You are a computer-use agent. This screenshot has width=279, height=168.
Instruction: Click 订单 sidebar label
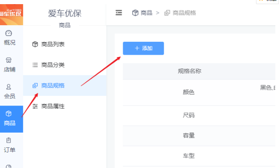10,150
